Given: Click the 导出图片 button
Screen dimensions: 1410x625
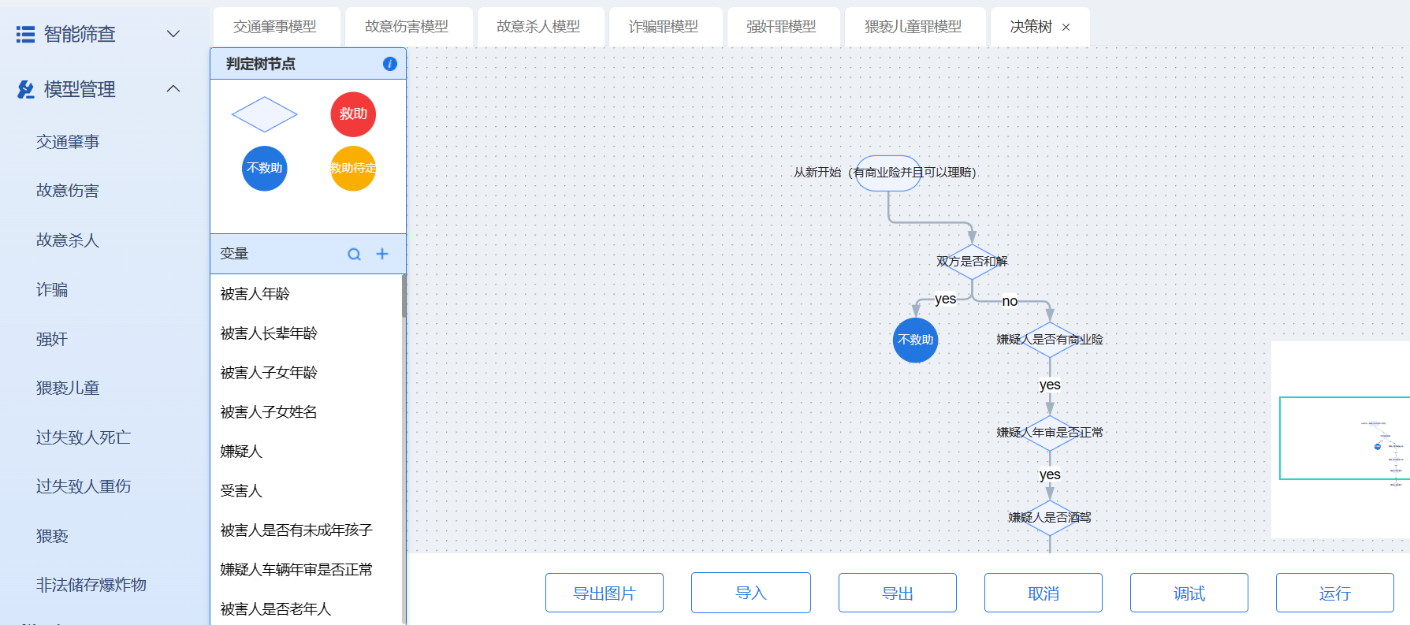Looking at the screenshot, I should pyautogui.click(x=604, y=593).
